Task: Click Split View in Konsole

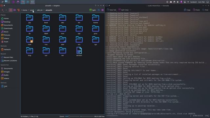Action: click(123, 10)
